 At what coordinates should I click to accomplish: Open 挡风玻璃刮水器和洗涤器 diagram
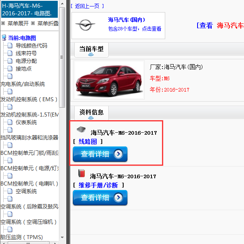[29, 138]
